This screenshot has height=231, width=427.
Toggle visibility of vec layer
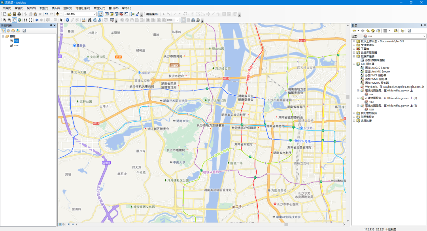point(11,45)
